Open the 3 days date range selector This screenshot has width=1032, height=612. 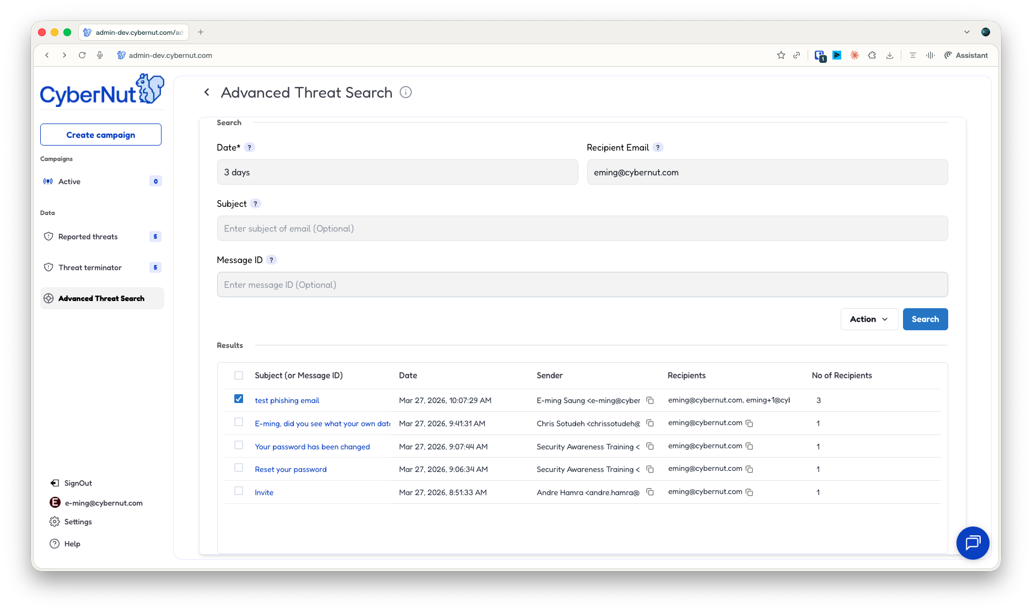[397, 172]
